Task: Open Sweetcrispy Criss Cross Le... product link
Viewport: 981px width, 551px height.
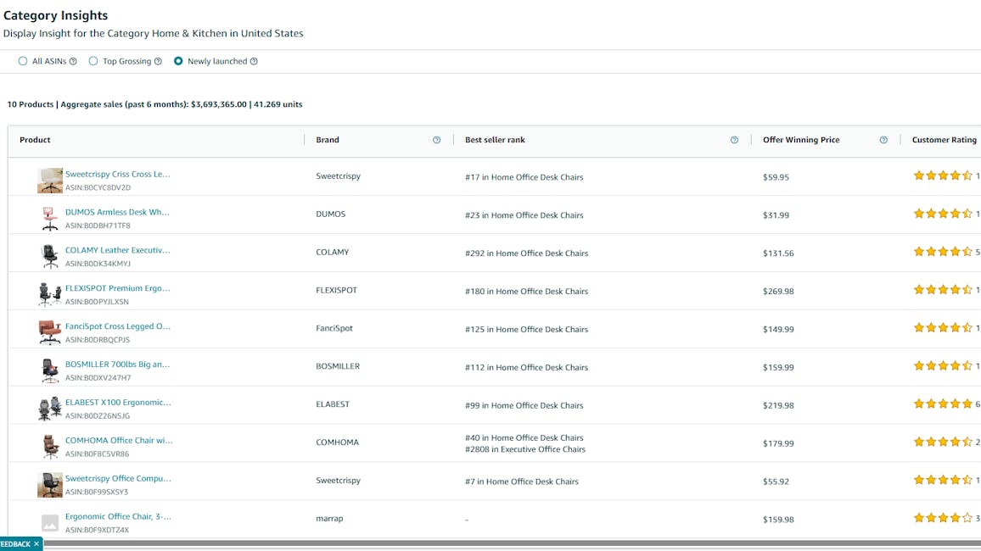Action: (118, 175)
